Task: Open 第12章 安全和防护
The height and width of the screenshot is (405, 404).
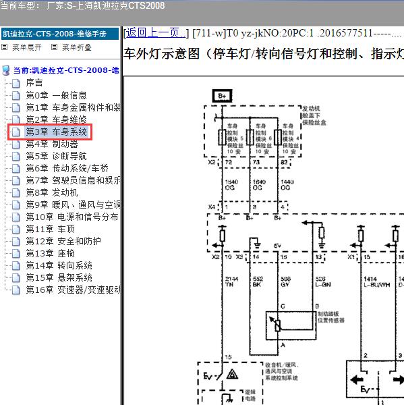Action: click(63, 241)
